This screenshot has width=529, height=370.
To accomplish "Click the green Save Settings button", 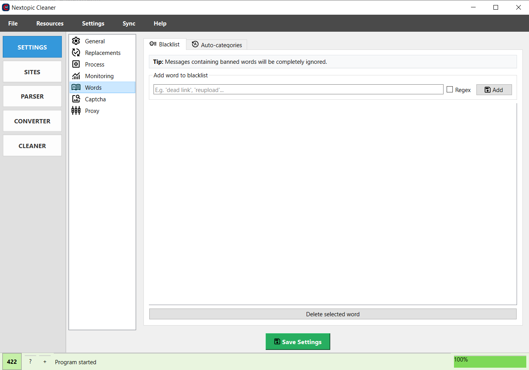I will (298, 342).
